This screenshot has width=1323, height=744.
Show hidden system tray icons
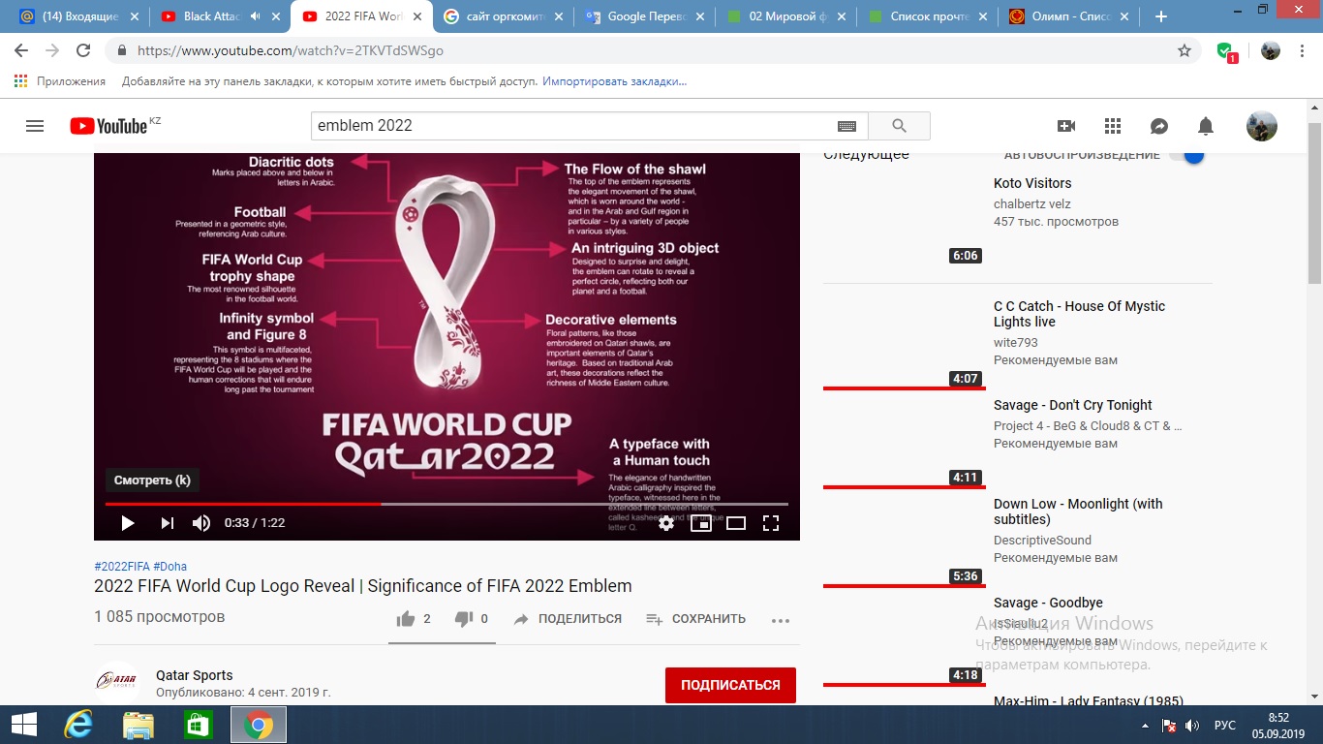[1144, 725]
